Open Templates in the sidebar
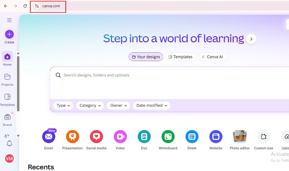The image size is (289, 171). [x=7, y=100]
